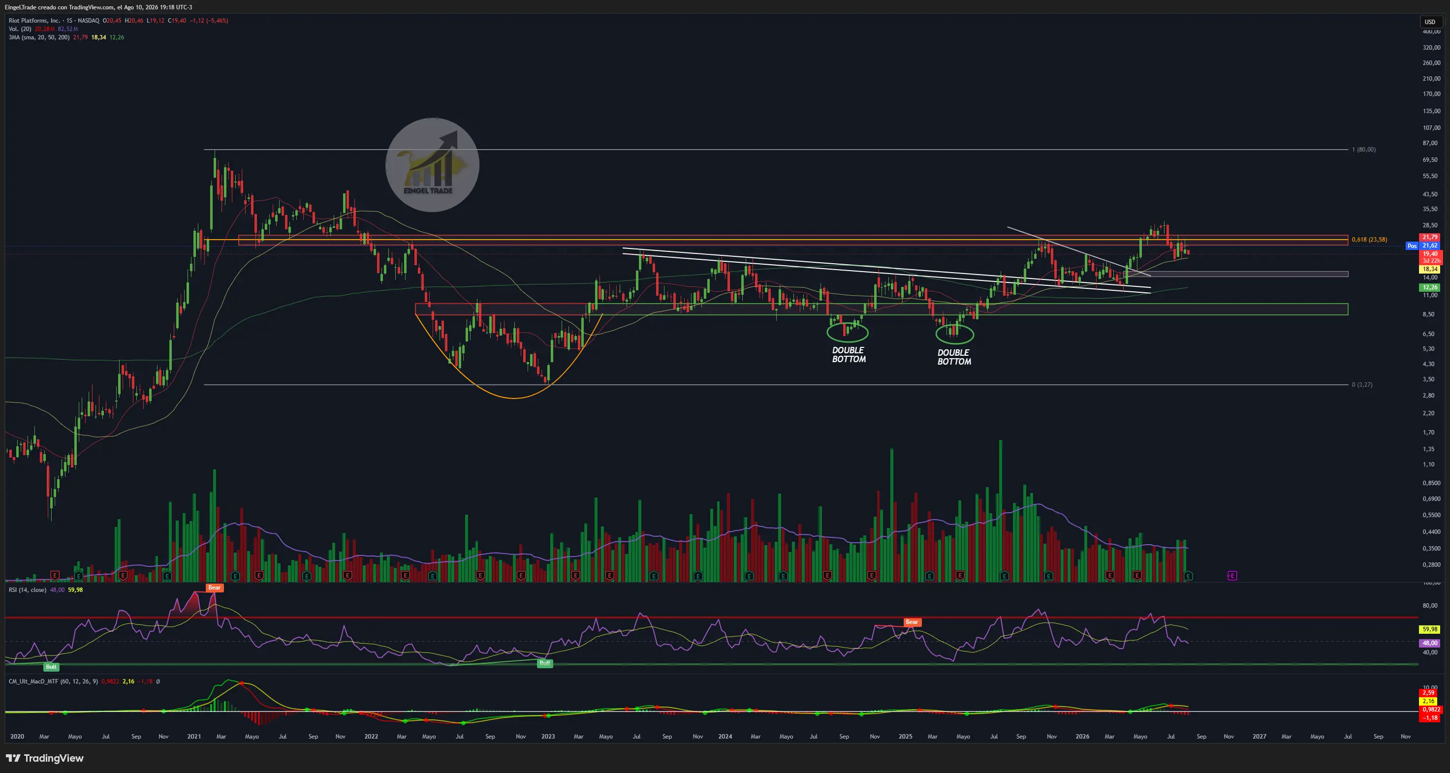The image size is (1450, 773).
Task: Click the red 21,79 label on the price scale
Action: [x=1430, y=238]
